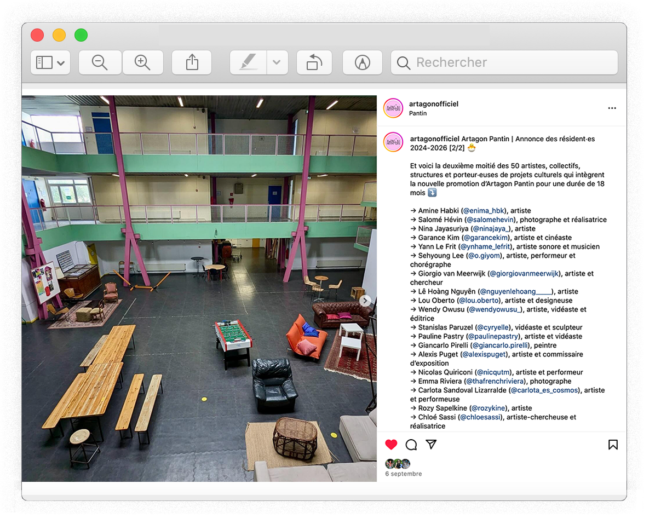Open the @nguyenlehoang____ mention

click(x=515, y=291)
